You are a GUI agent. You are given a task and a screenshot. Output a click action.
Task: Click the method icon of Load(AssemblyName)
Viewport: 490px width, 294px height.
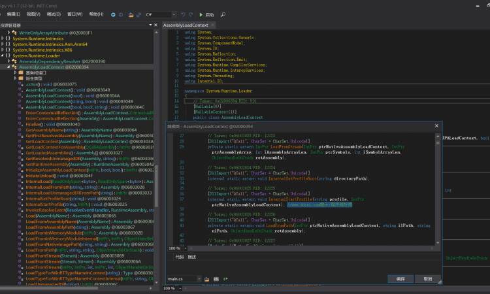click(x=21, y=216)
